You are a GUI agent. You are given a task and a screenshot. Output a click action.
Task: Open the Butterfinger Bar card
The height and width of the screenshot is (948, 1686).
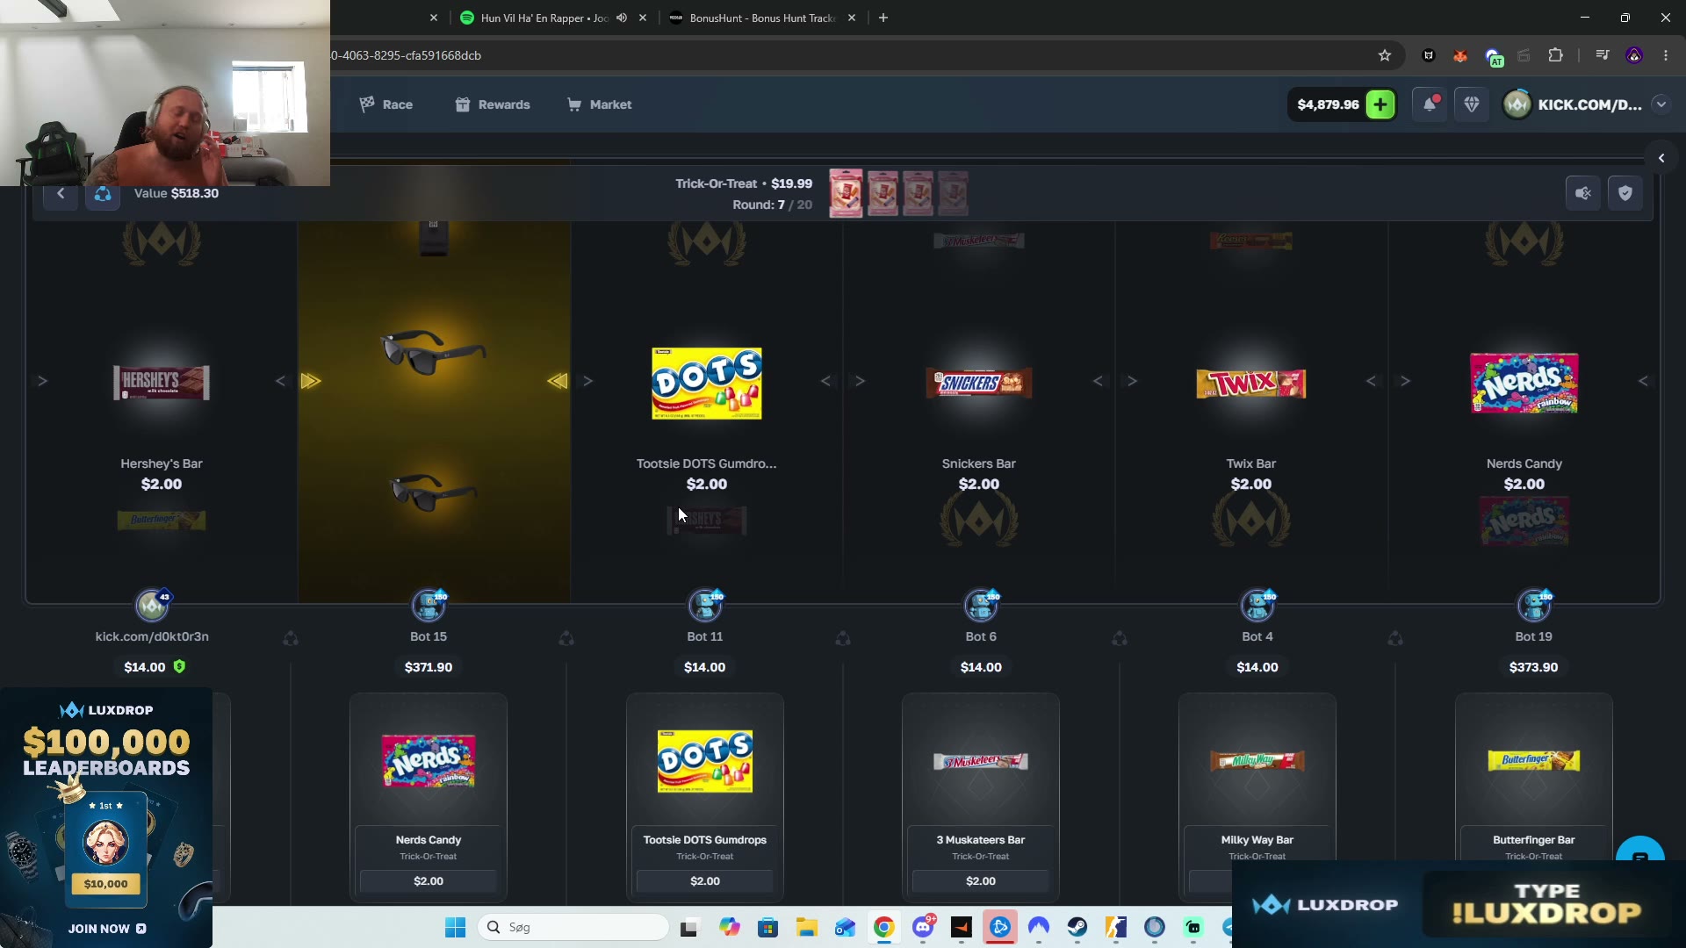click(1534, 797)
